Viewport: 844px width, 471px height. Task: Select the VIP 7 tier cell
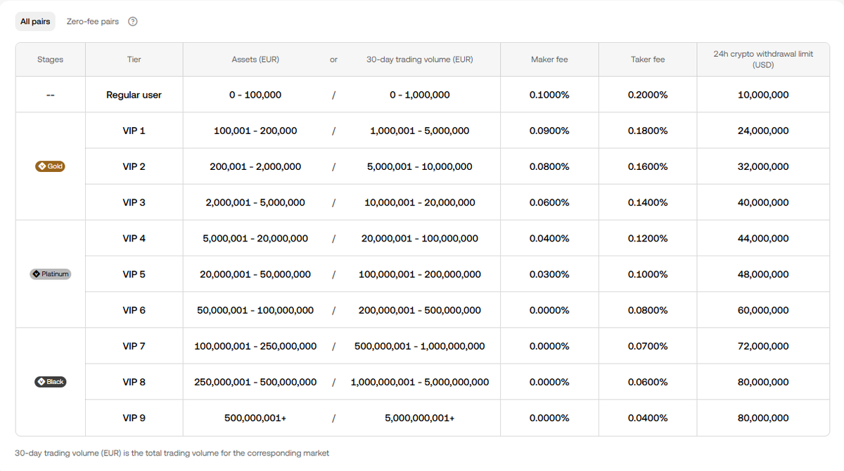[134, 346]
